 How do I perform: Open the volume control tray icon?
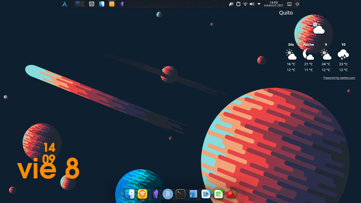click(252, 4)
